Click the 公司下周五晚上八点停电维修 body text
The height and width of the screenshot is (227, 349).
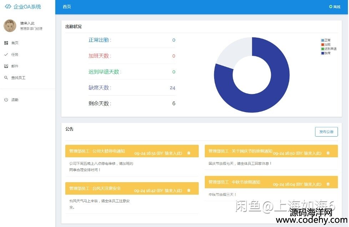(101, 167)
